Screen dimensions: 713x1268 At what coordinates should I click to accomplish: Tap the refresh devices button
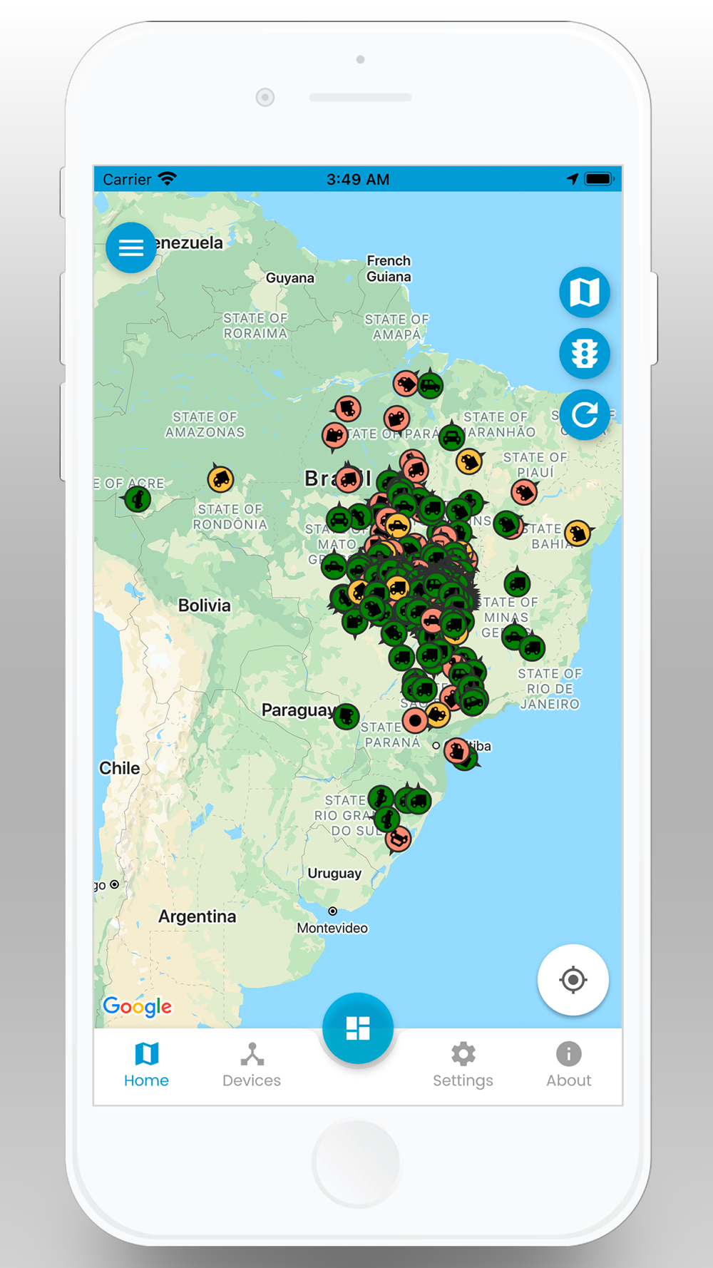585,414
